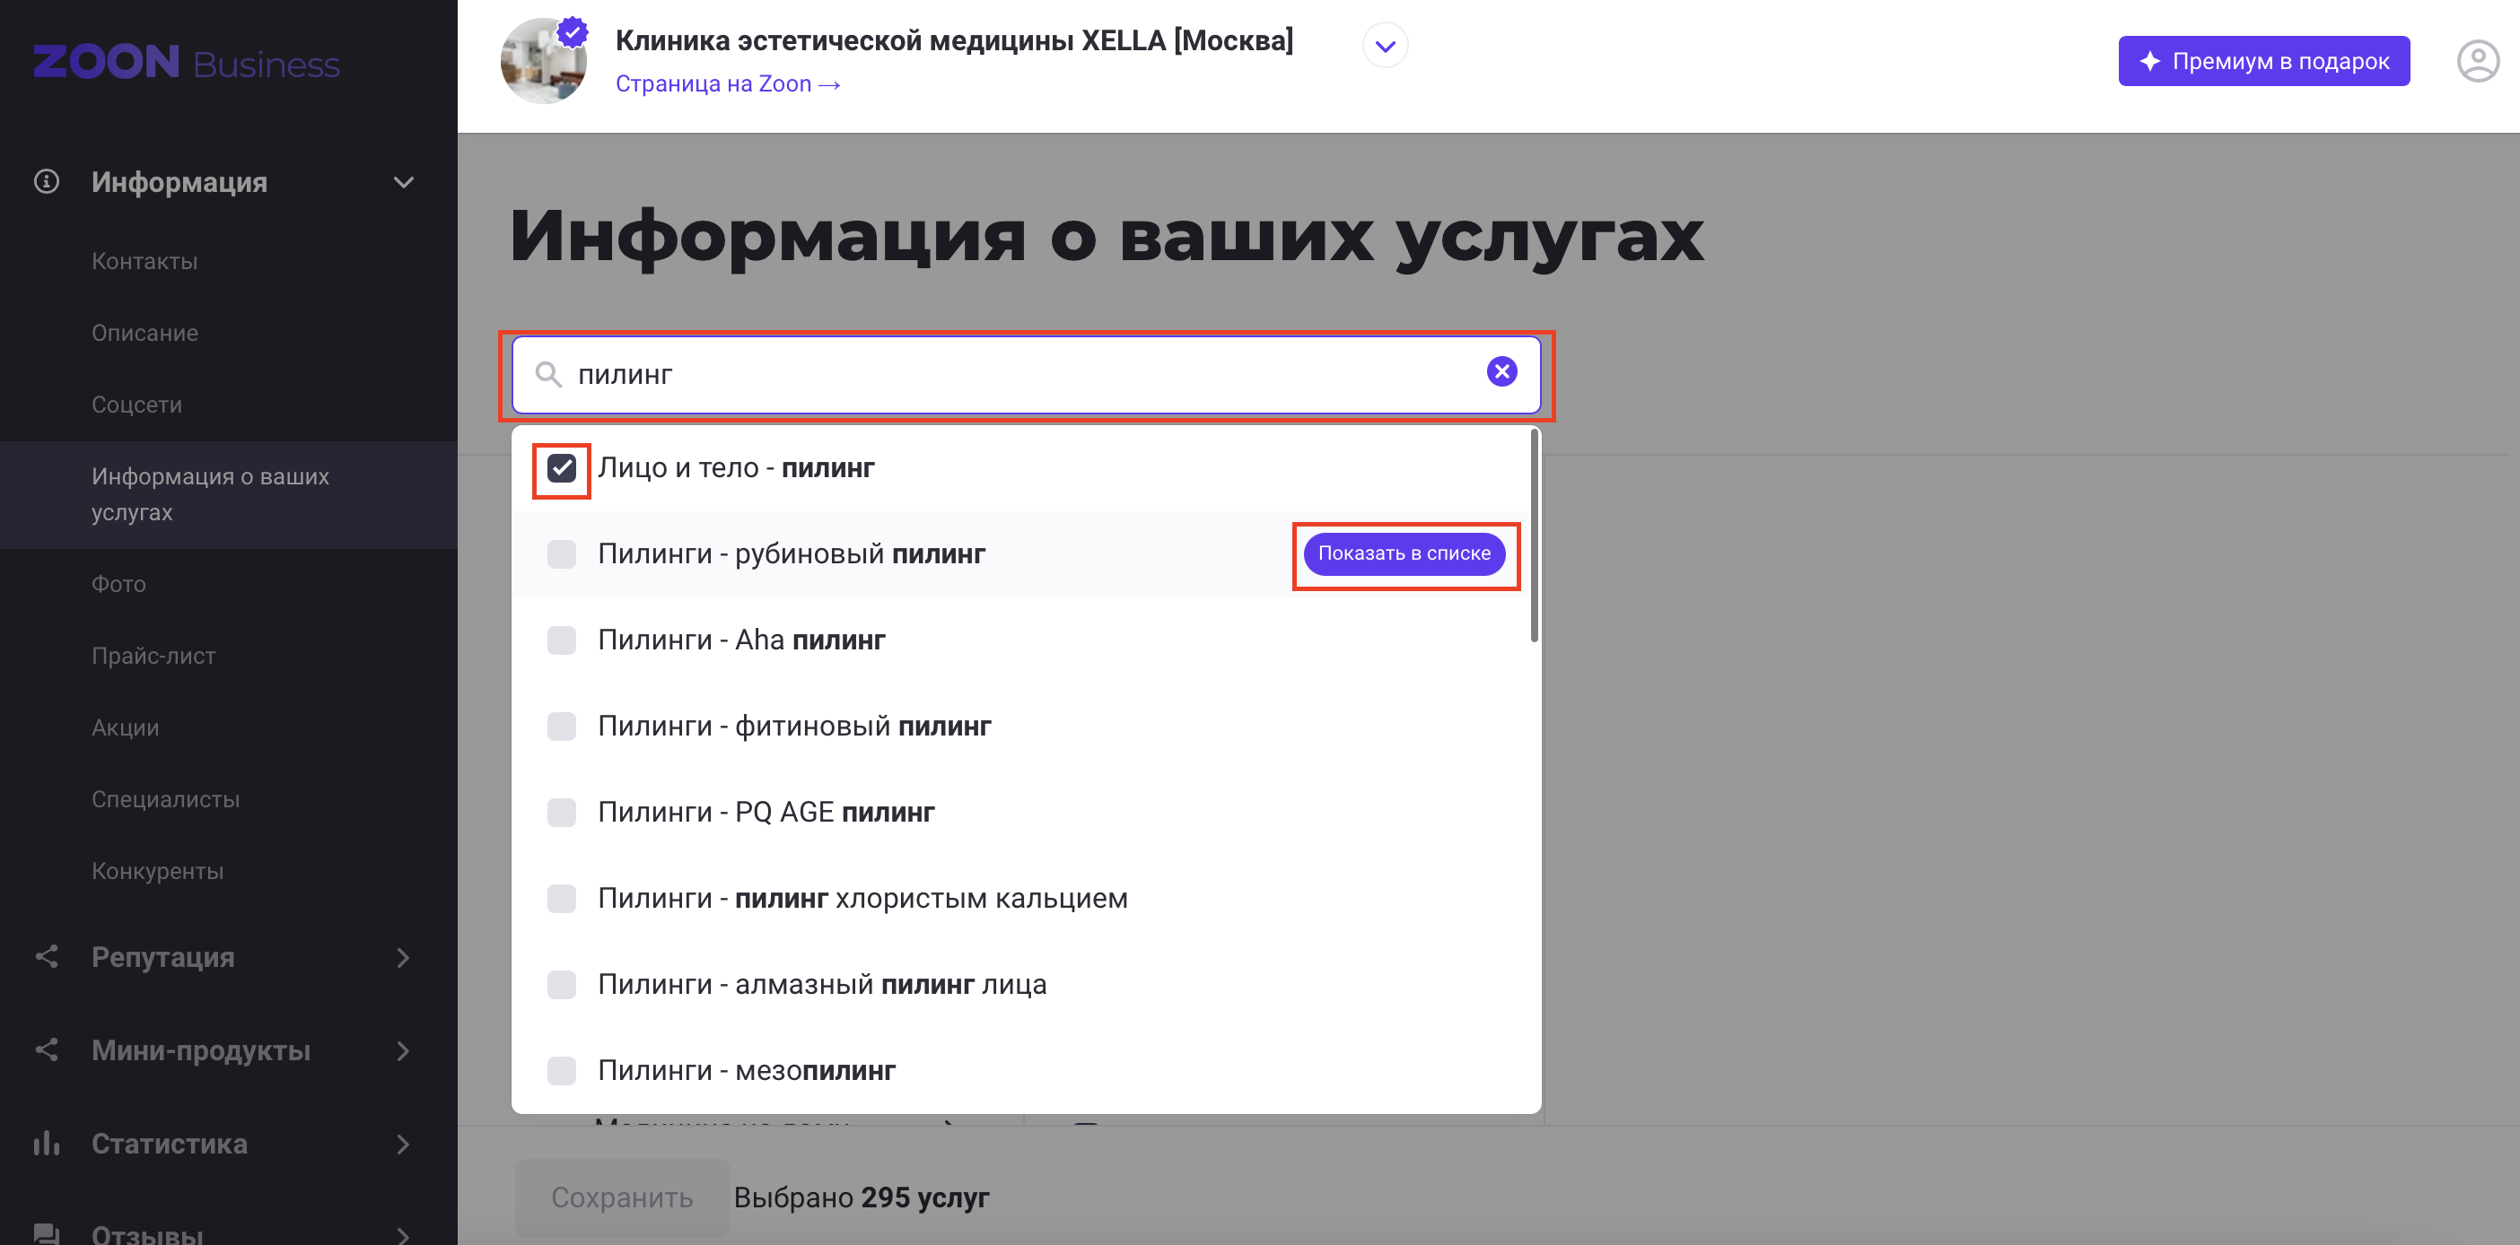This screenshot has height=1245, width=2520.
Task: Click the magnifier icon in the search box
Action: point(547,374)
